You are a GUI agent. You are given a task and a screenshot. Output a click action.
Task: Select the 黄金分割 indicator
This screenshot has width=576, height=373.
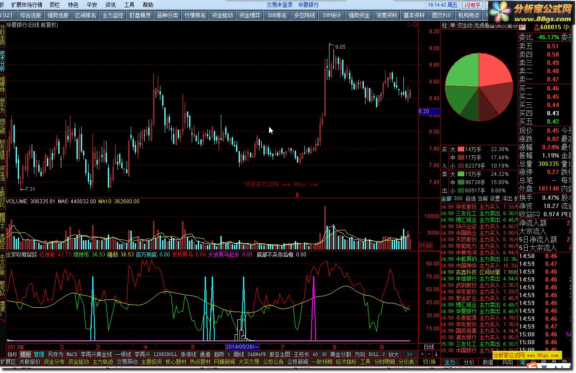point(340,354)
